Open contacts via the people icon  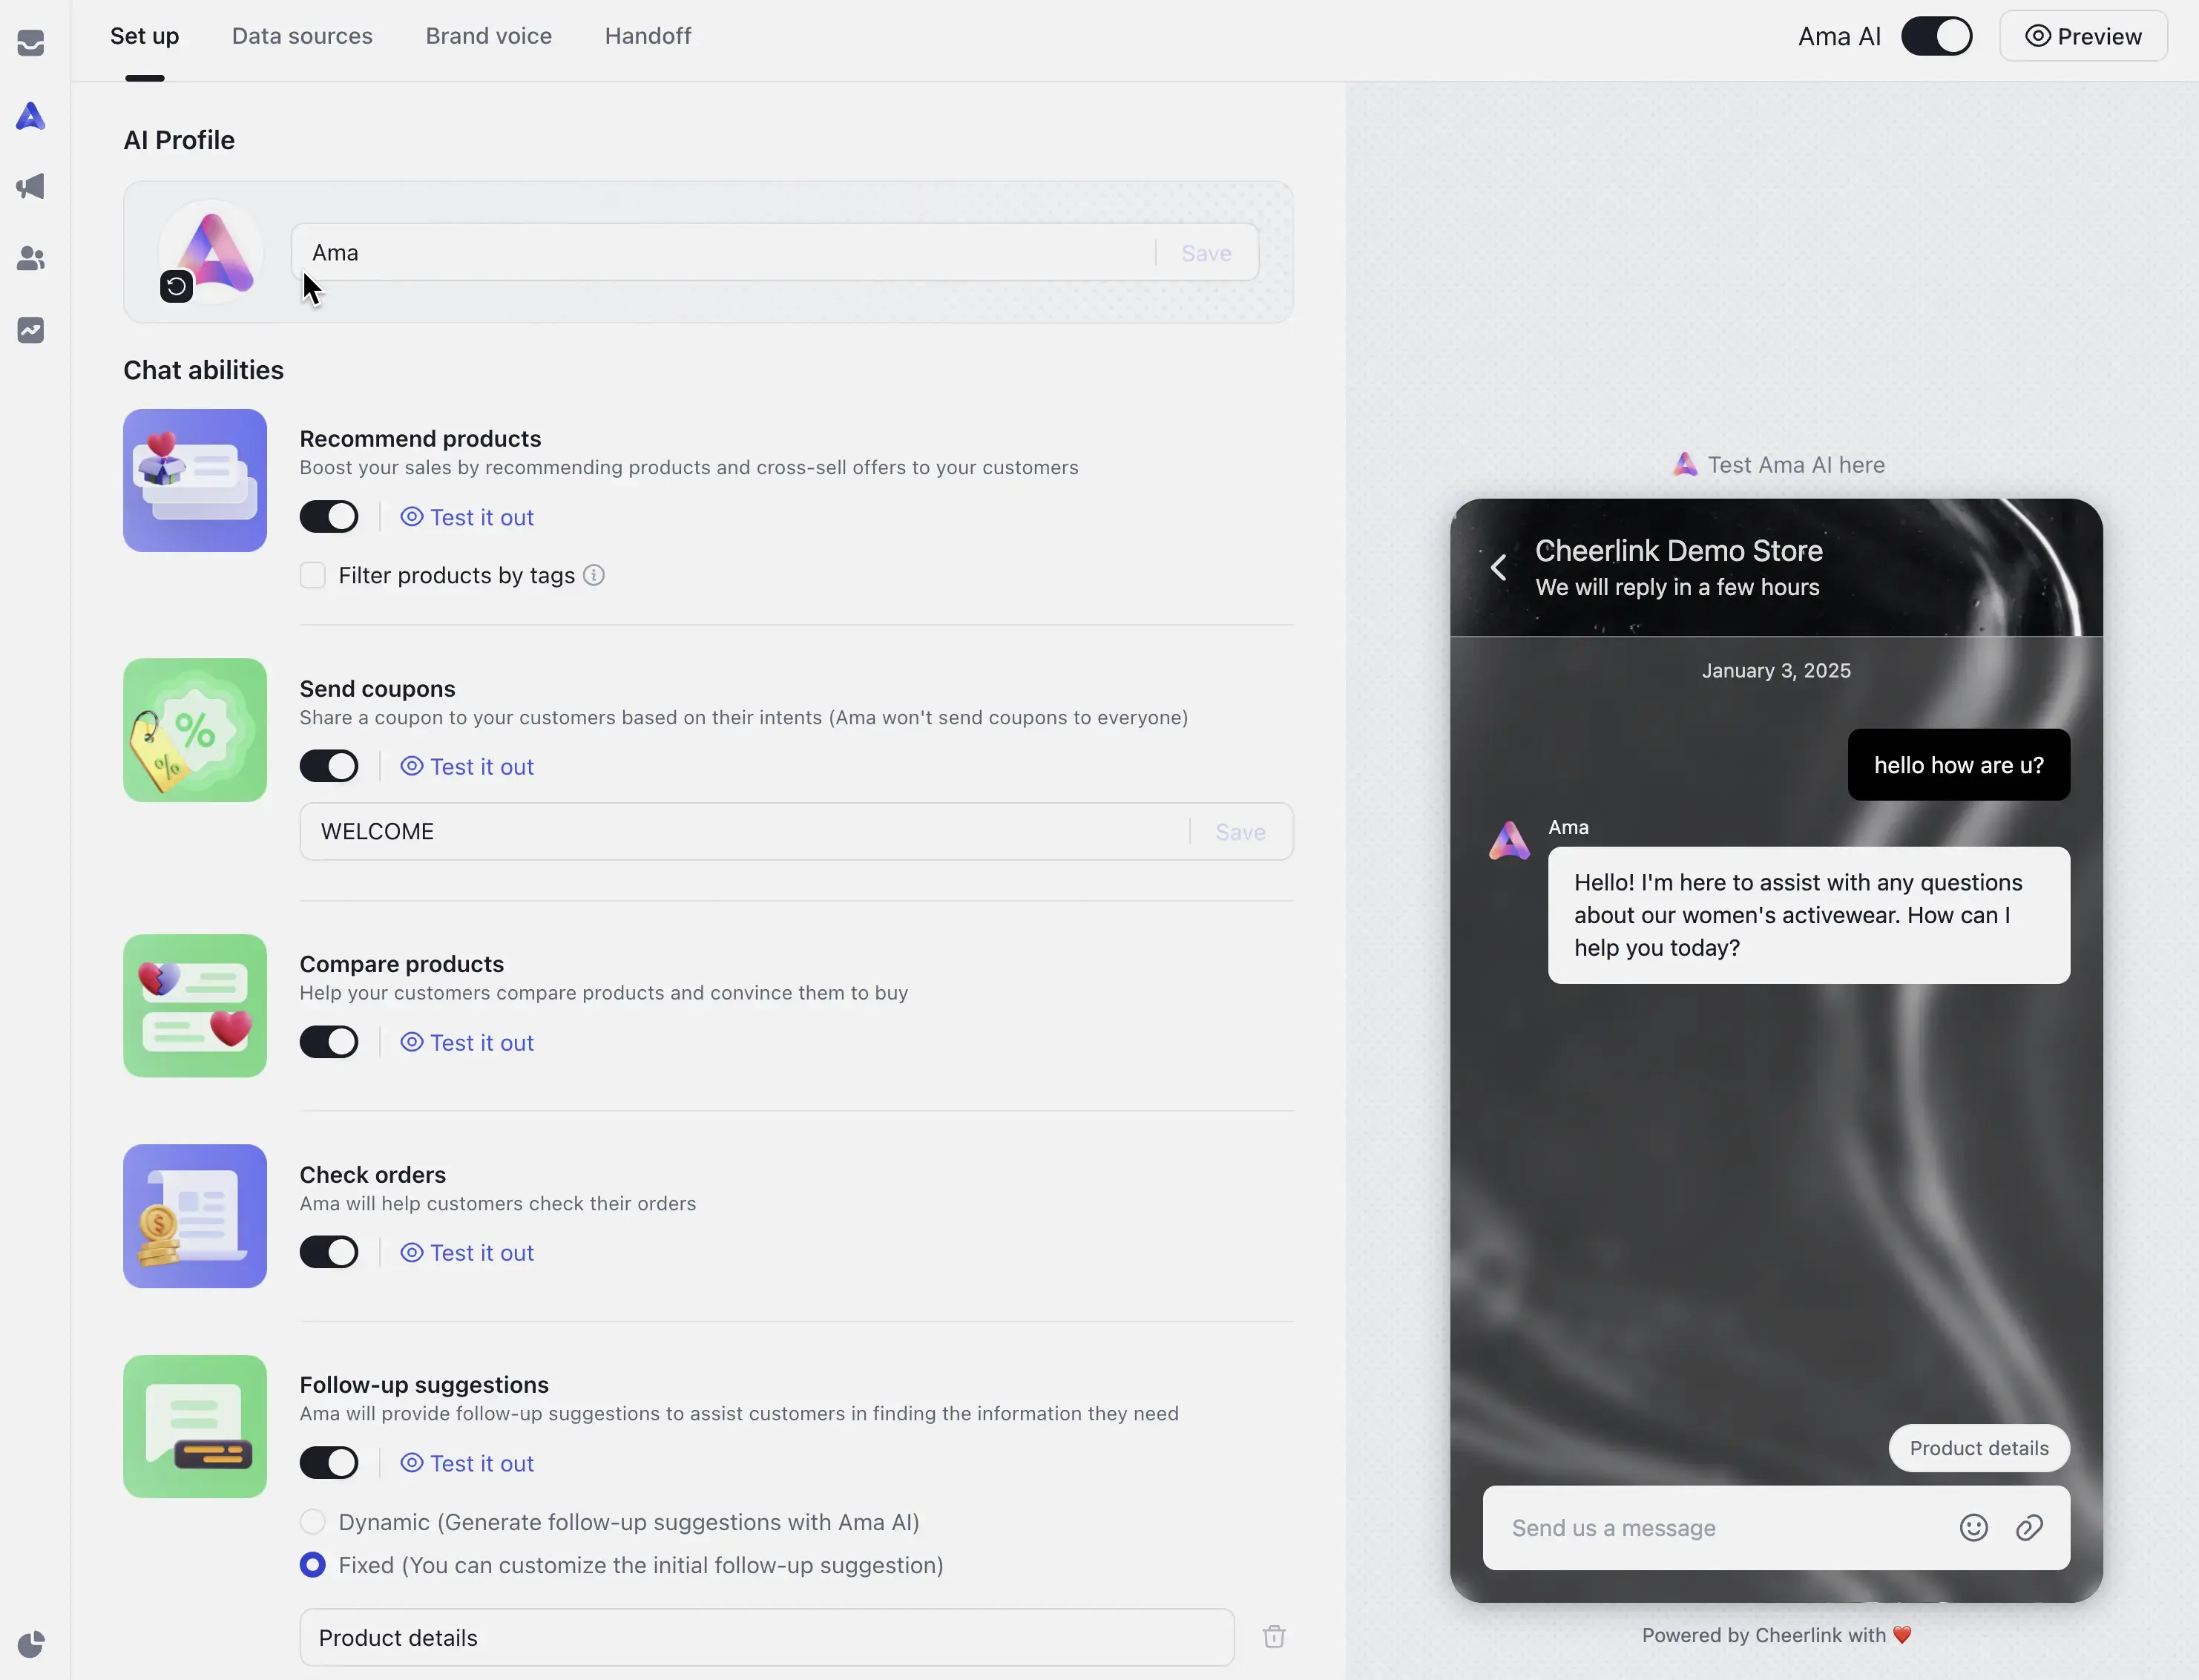click(31, 259)
